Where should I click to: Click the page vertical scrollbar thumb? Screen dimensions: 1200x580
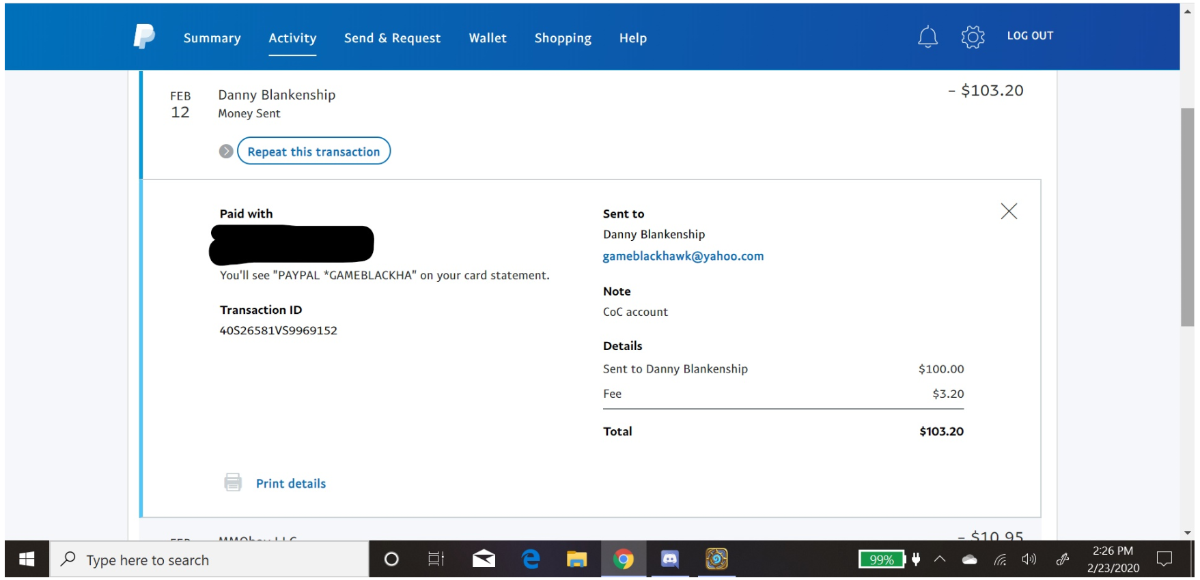coord(1188,217)
